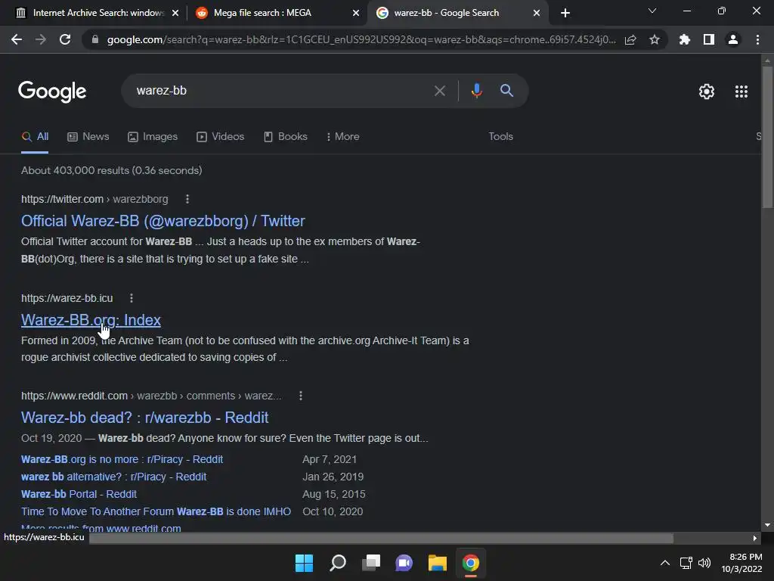Open Chrome's three-dot menu

pyautogui.click(x=757, y=39)
